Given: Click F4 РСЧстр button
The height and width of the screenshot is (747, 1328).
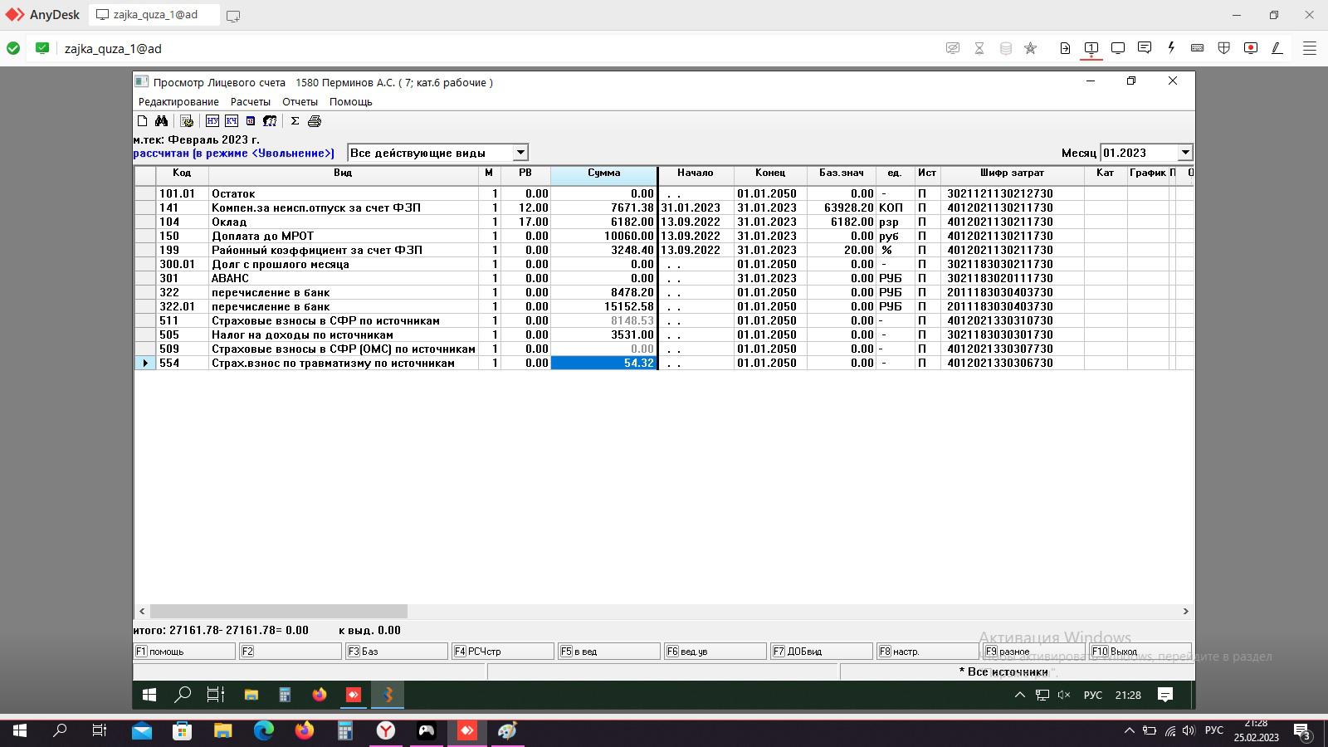Looking at the screenshot, I should click(503, 652).
